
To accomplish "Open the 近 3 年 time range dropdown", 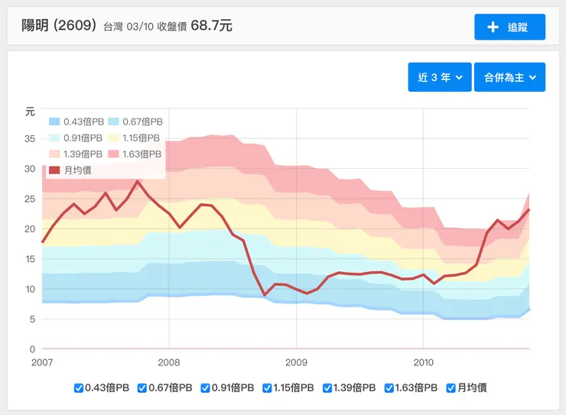I will 440,77.
